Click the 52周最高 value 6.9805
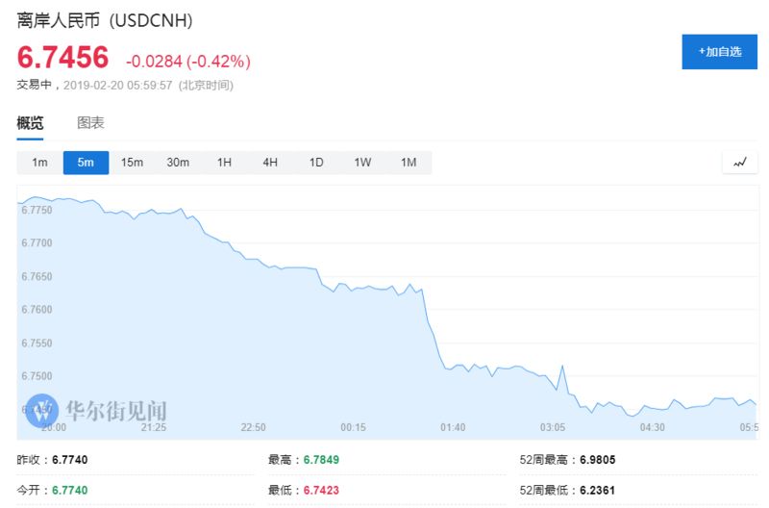 coord(597,460)
